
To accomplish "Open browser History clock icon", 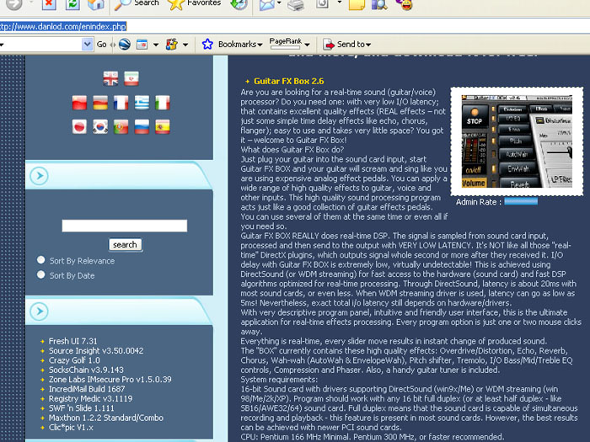I will click(x=239, y=4).
